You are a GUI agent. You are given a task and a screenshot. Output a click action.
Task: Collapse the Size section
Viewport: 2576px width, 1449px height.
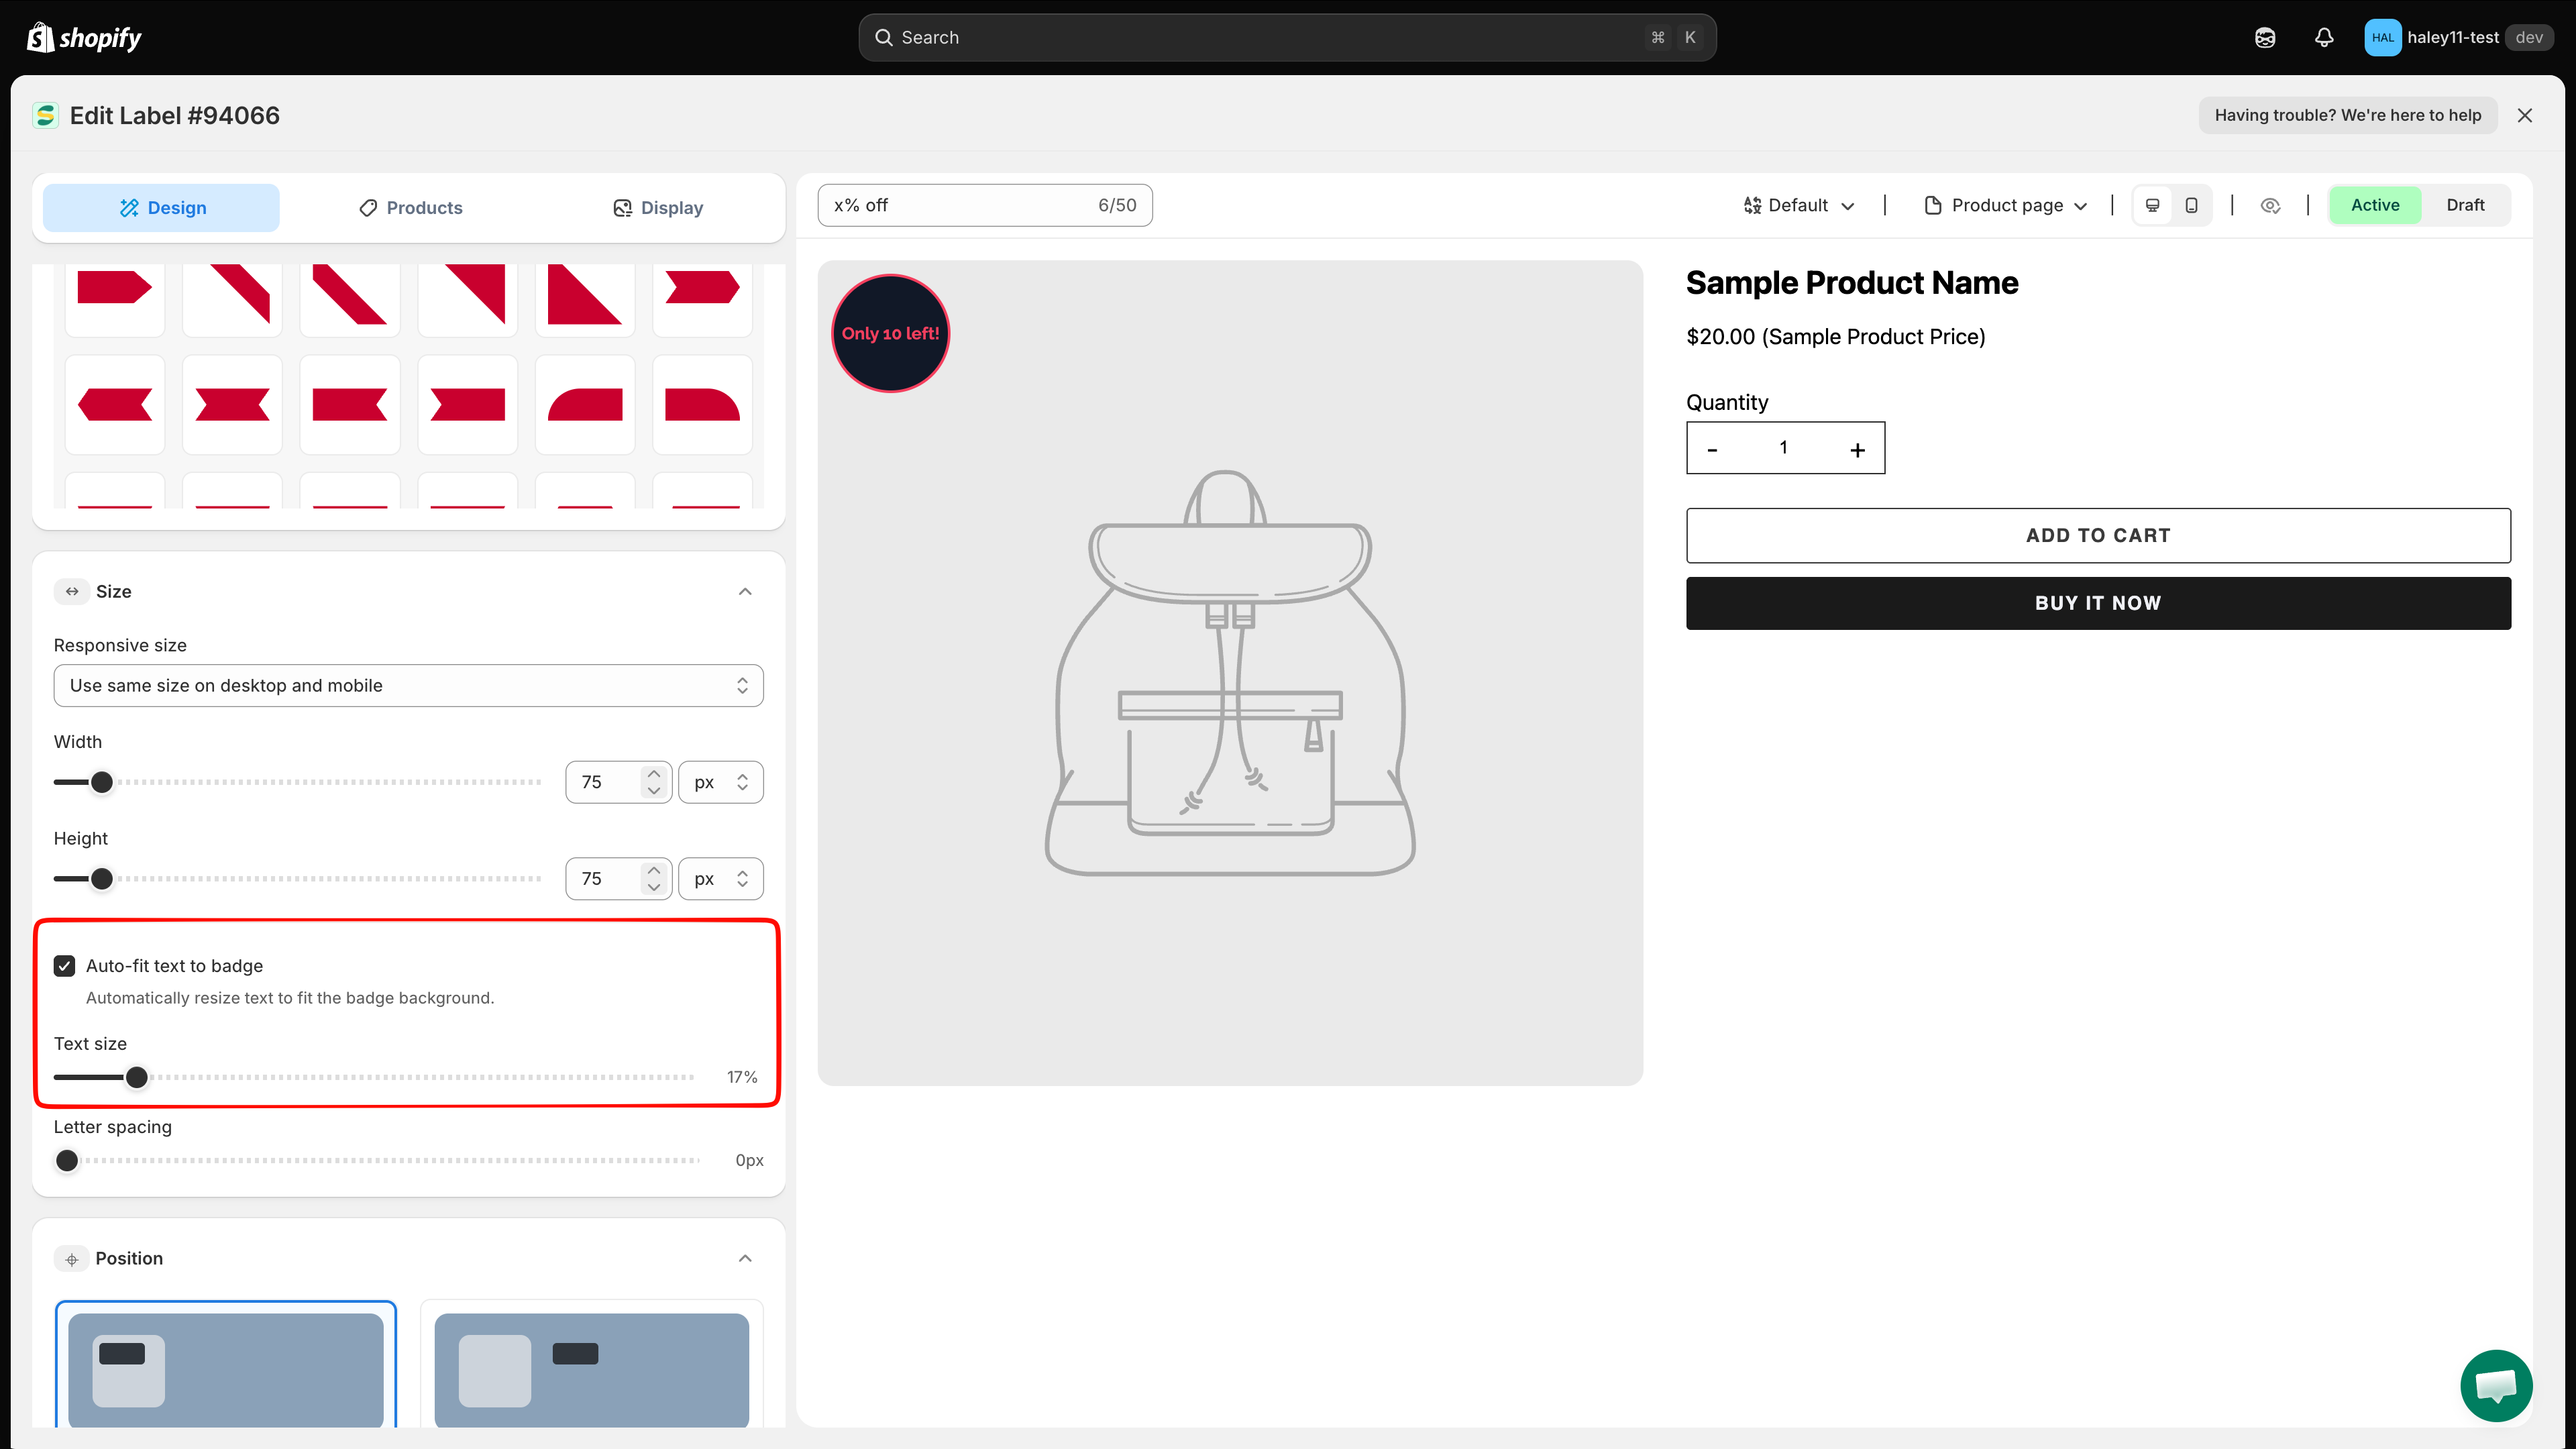[745, 592]
